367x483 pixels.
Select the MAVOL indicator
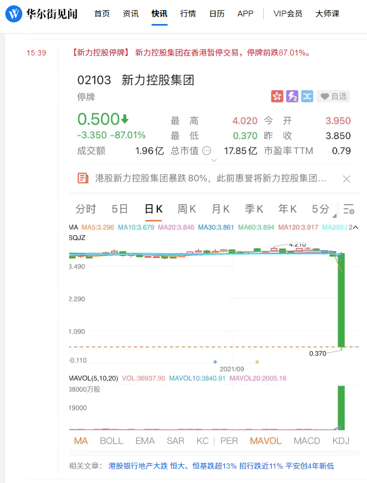[x=265, y=441]
